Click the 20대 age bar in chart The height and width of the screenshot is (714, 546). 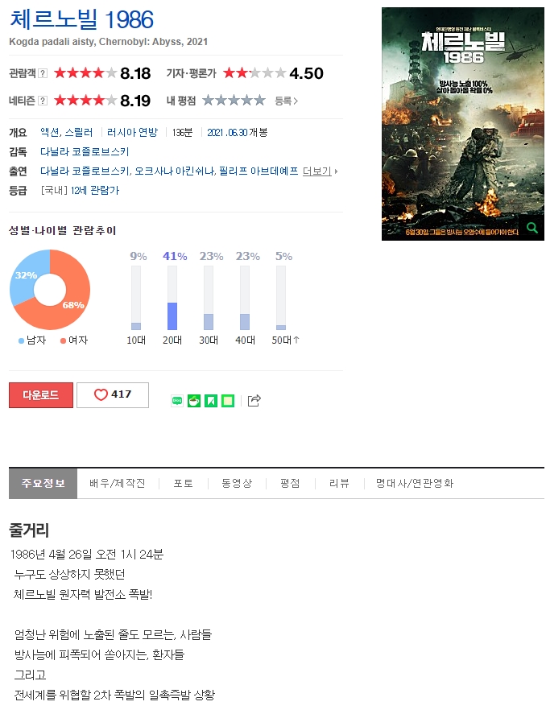click(172, 298)
